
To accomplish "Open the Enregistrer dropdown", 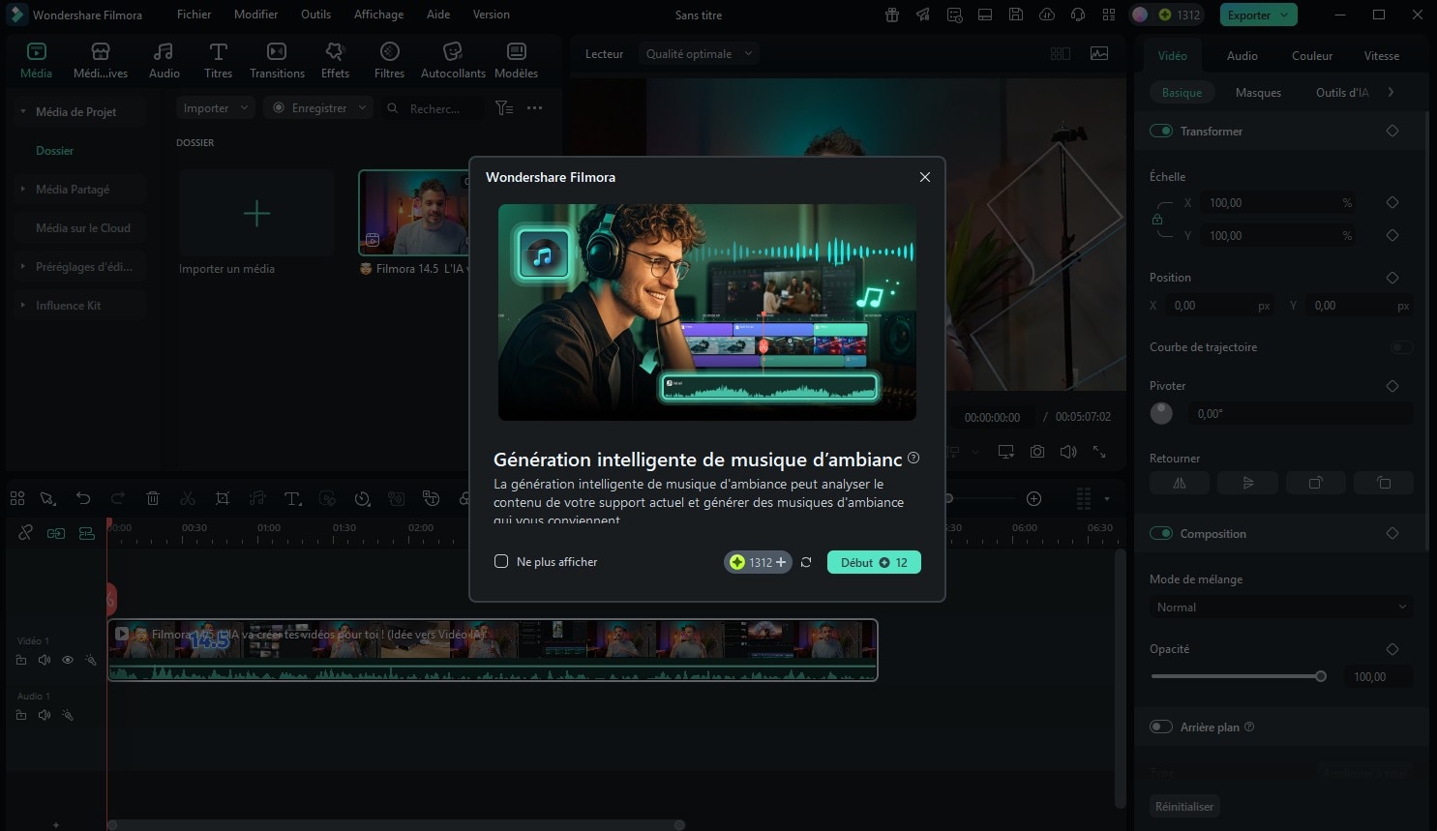I will tap(319, 108).
